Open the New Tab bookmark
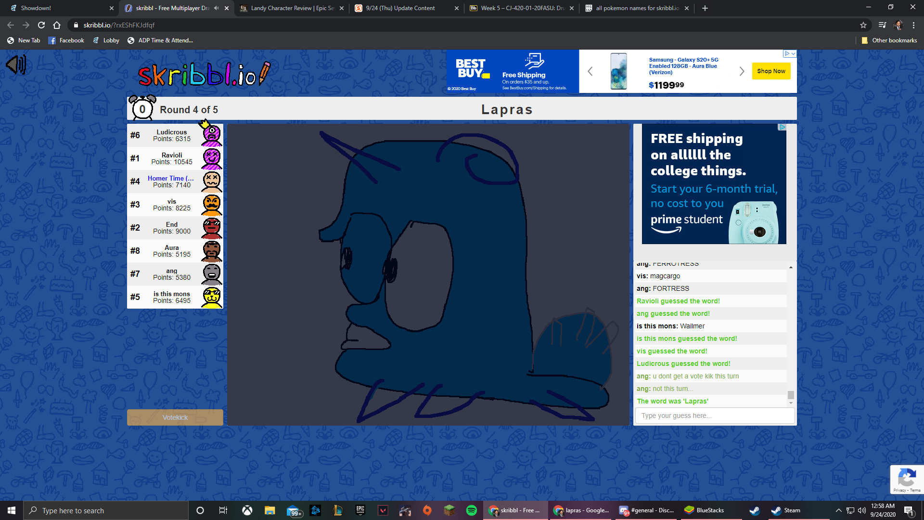Screen dimensions: 924x520 tap(24, 40)
